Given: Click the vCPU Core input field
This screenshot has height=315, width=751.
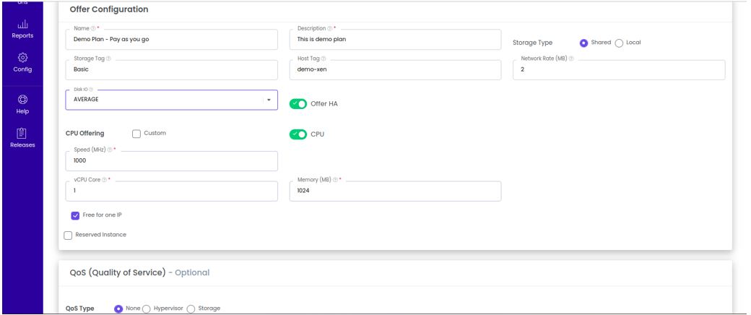Looking at the screenshot, I should pyautogui.click(x=171, y=191).
